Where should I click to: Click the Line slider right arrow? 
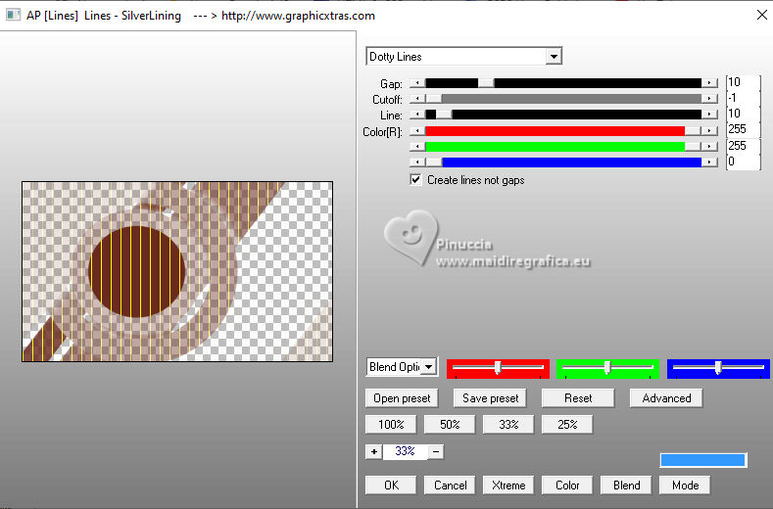[x=709, y=115]
